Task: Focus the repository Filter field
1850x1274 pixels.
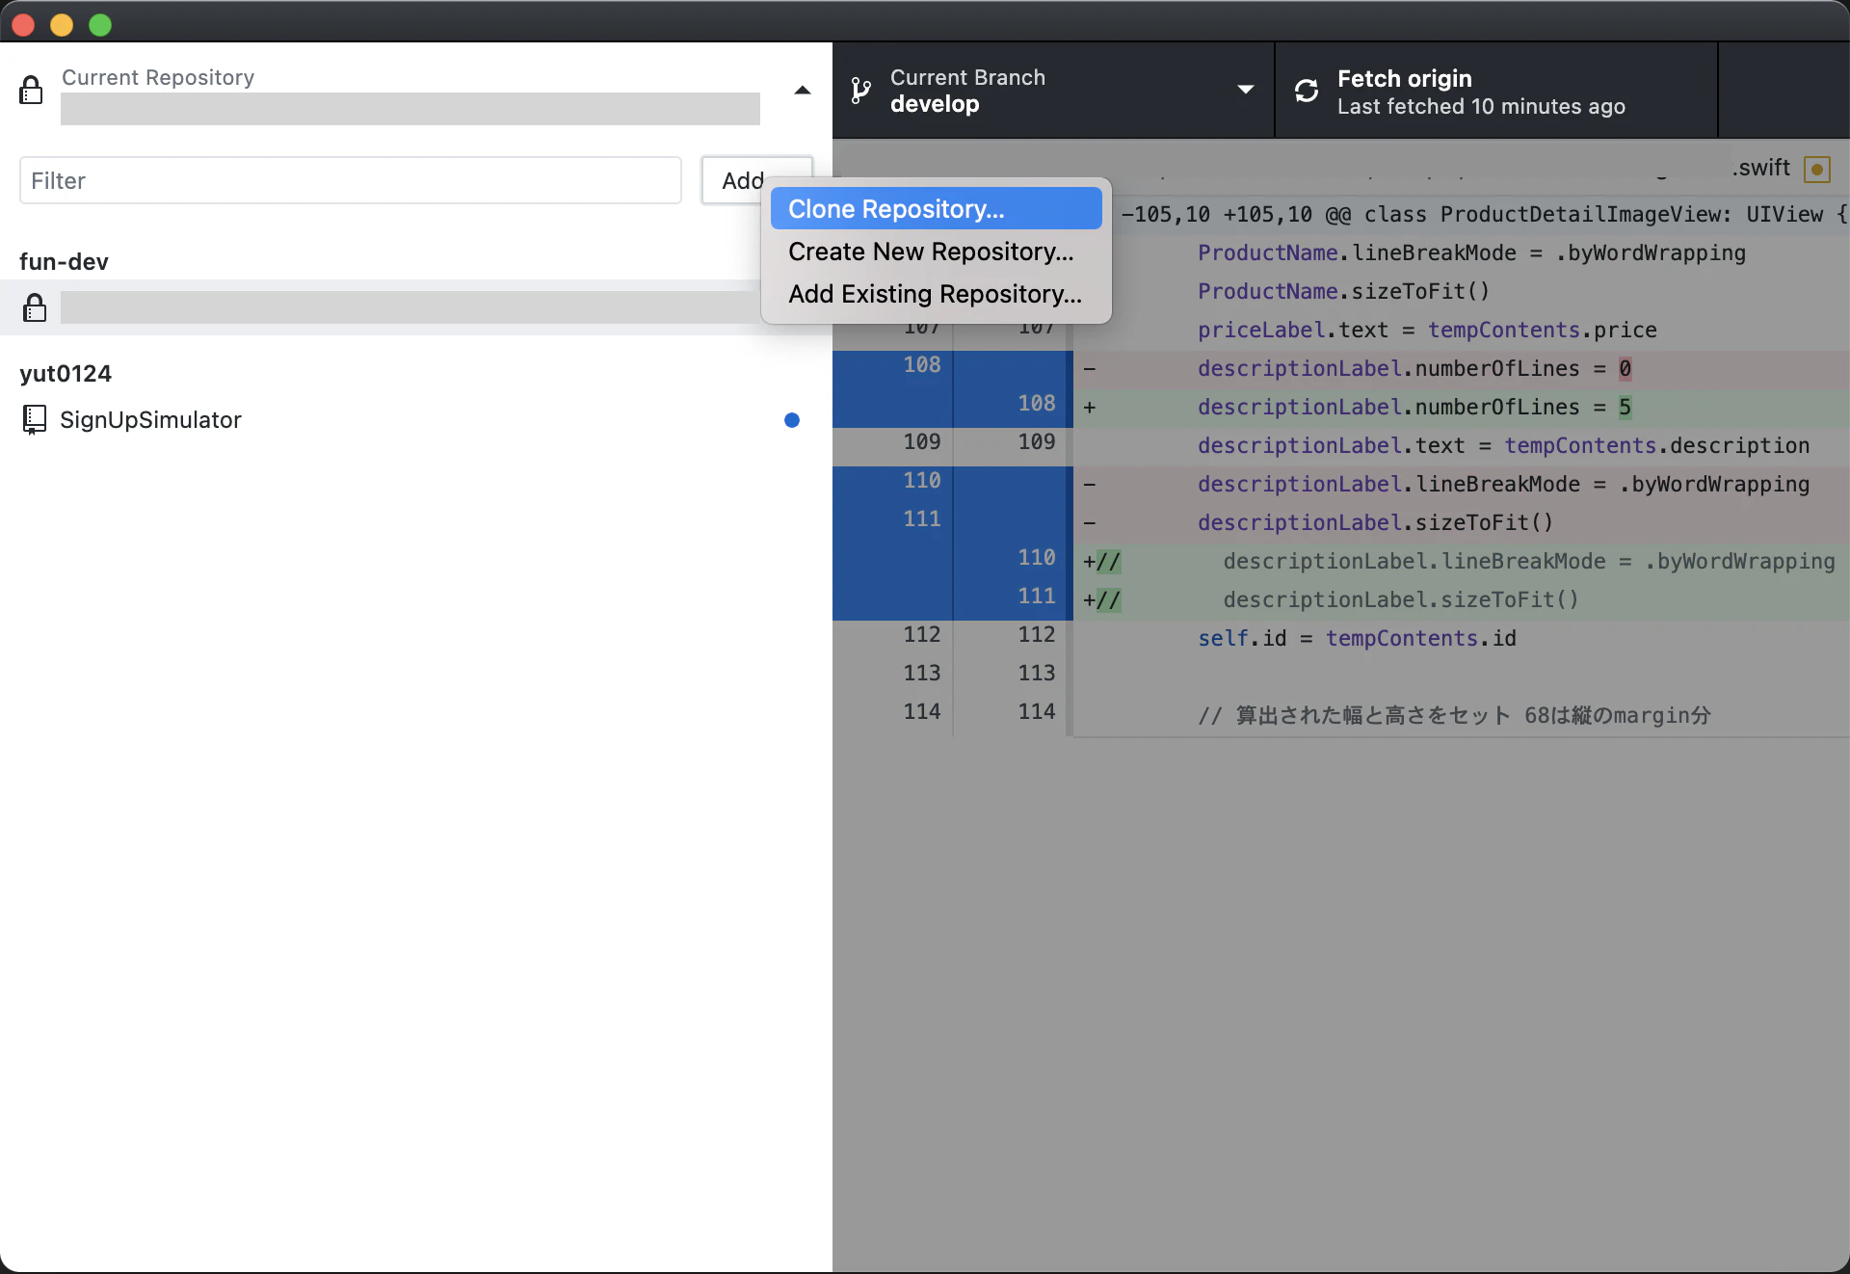Action: tap(351, 180)
